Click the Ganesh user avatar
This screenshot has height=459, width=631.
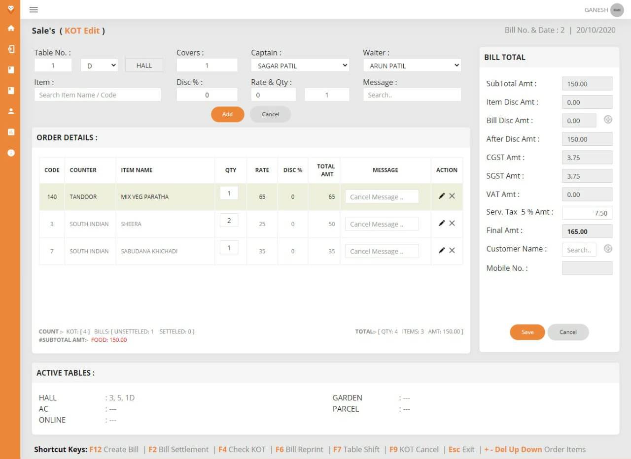(x=617, y=10)
